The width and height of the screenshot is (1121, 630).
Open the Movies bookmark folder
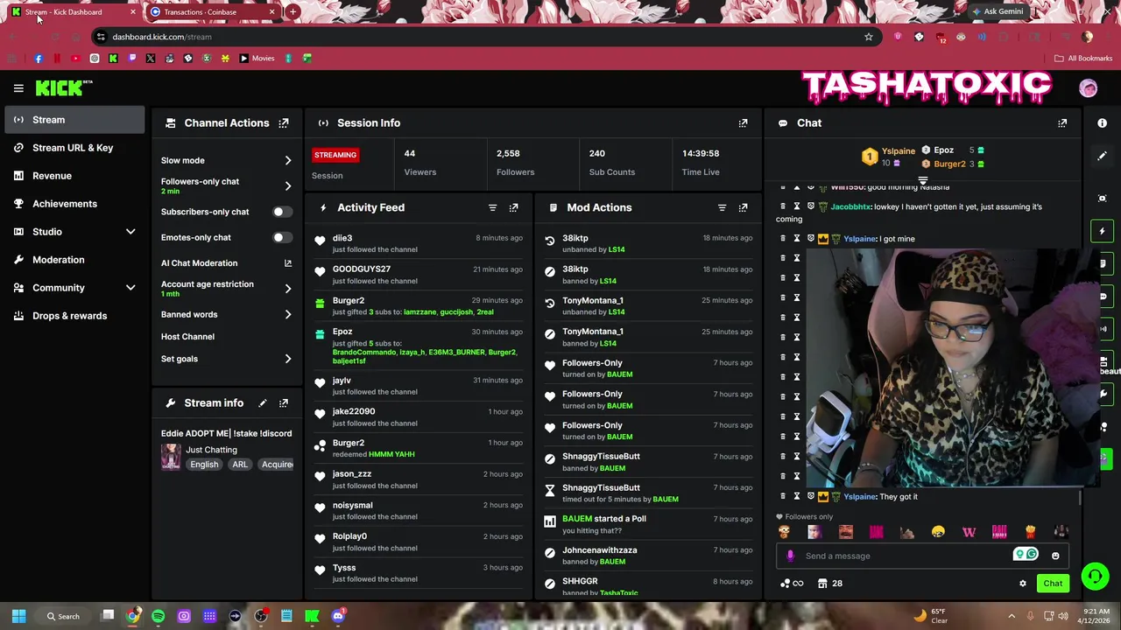[257, 59]
